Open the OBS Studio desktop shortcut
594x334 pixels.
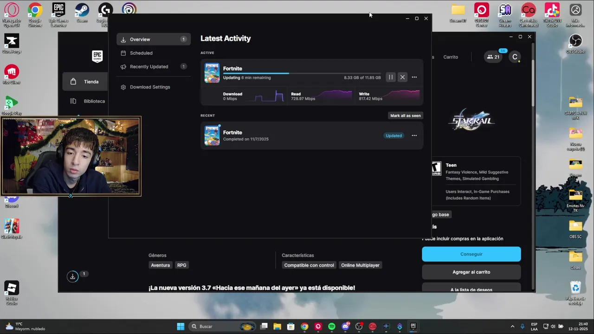tap(575, 44)
